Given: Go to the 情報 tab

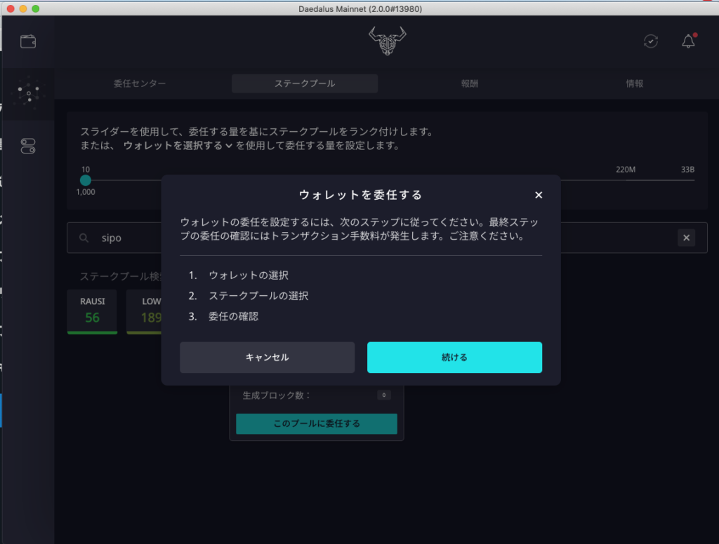Looking at the screenshot, I should point(635,83).
